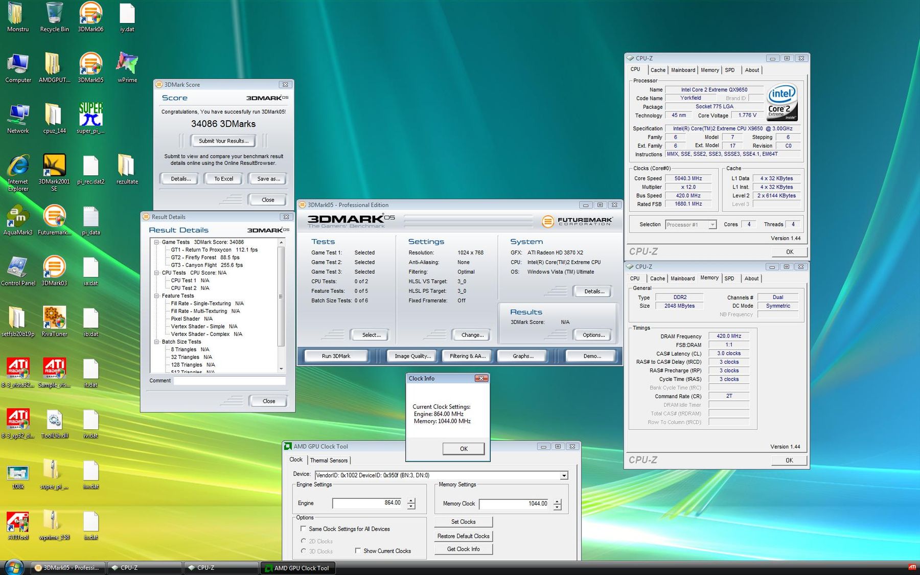
Task: Switch to Mainboard tab in upper CPU-Z
Action: (x=683, y=70)
